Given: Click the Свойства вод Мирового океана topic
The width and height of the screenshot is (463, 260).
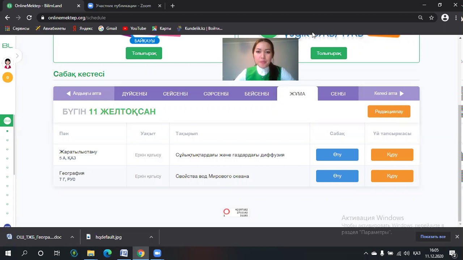Looking at the screenshot, I should (212, 176).
